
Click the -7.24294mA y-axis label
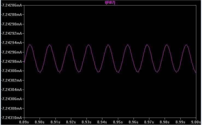[x=11, y=43]
